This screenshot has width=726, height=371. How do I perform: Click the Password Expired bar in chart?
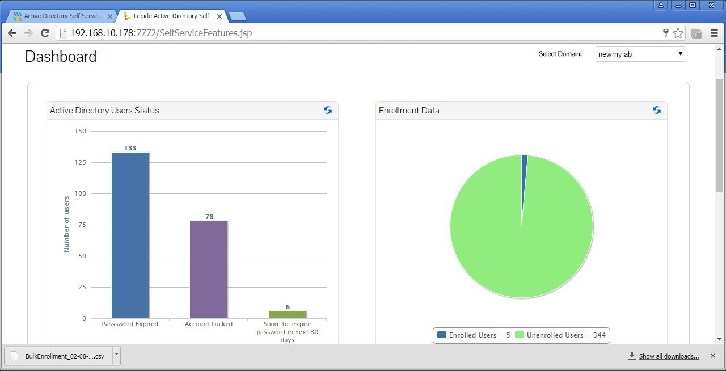click(x=130, y=235)
